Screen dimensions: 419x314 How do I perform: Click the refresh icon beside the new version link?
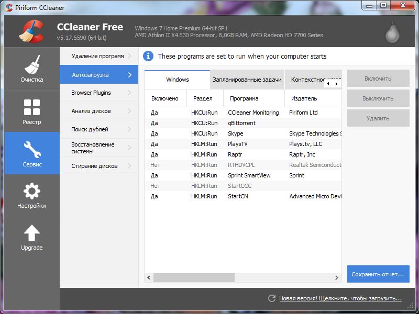271,298
